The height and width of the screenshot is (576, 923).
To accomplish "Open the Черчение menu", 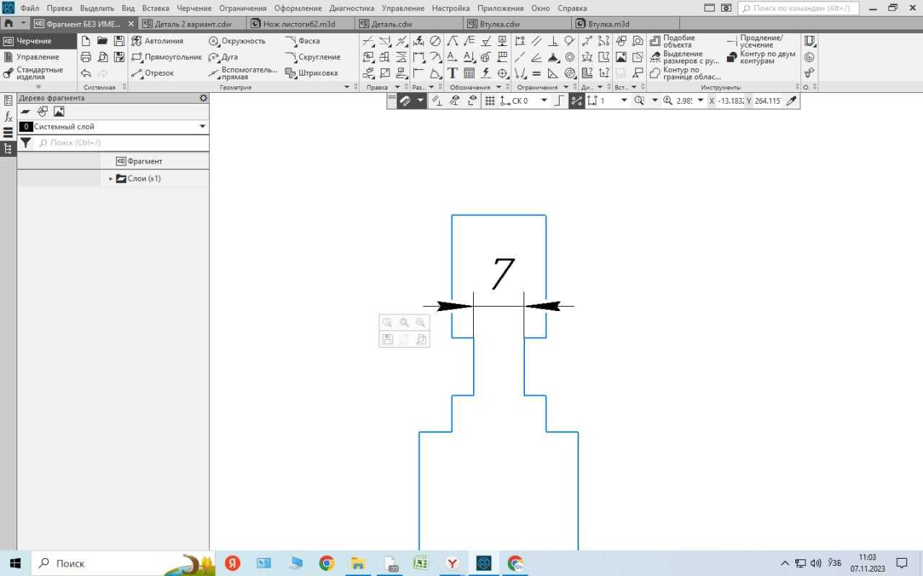I will [195, 8].
